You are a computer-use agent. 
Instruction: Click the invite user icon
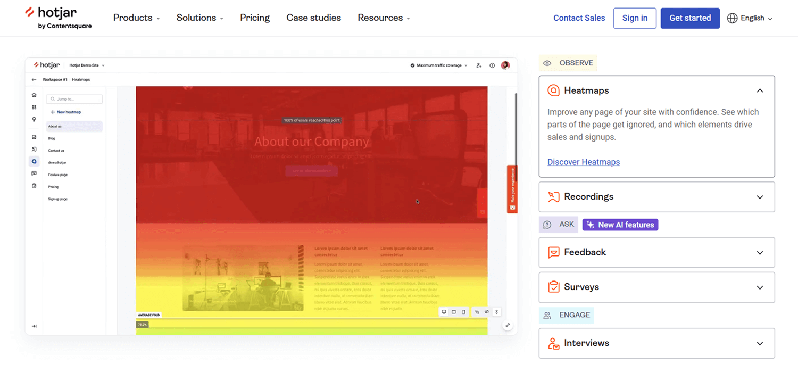[479, 65]
